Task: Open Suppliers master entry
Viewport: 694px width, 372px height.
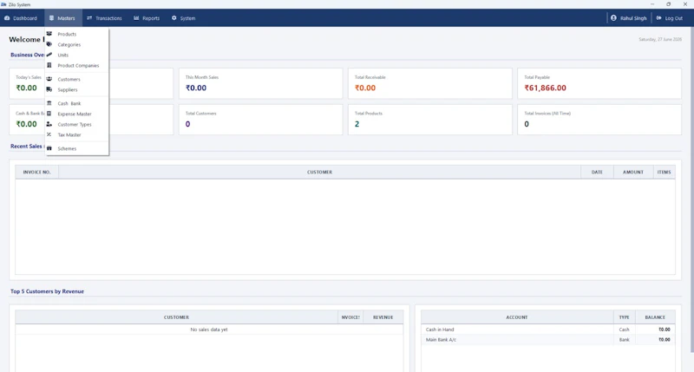Action: pos(77,90)
